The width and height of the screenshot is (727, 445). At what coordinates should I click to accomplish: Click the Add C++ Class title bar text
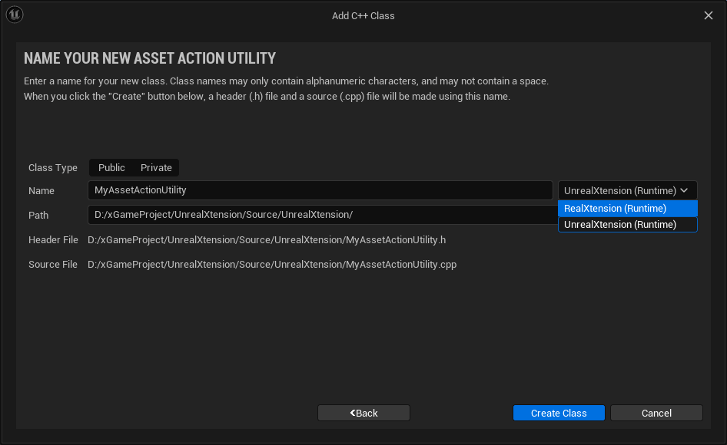pyautogui.click(x=363, y=15)
